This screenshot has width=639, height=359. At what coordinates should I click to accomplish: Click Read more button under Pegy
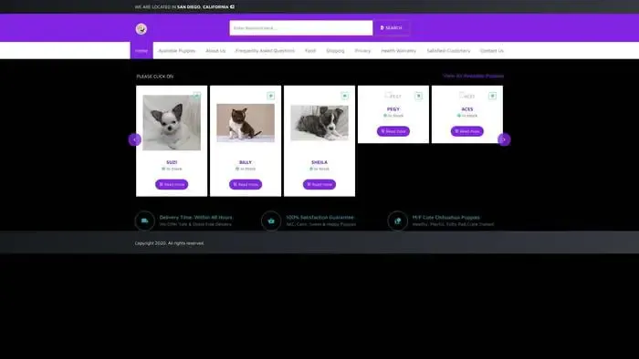tap(393, 131)
